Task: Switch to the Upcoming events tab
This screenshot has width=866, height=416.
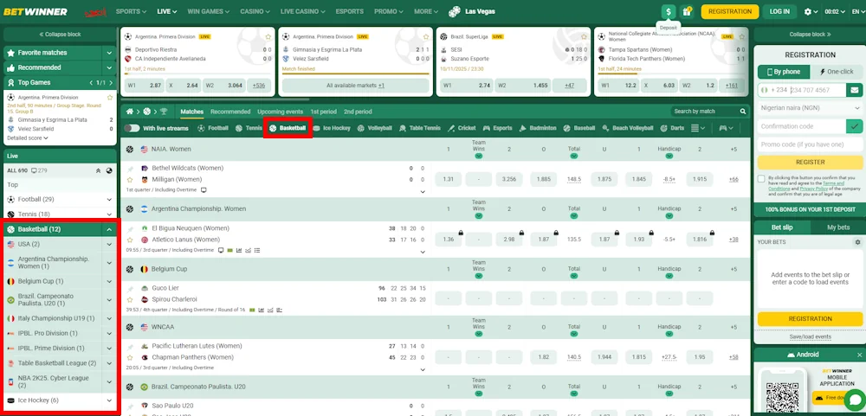Action: pos(280,112)
